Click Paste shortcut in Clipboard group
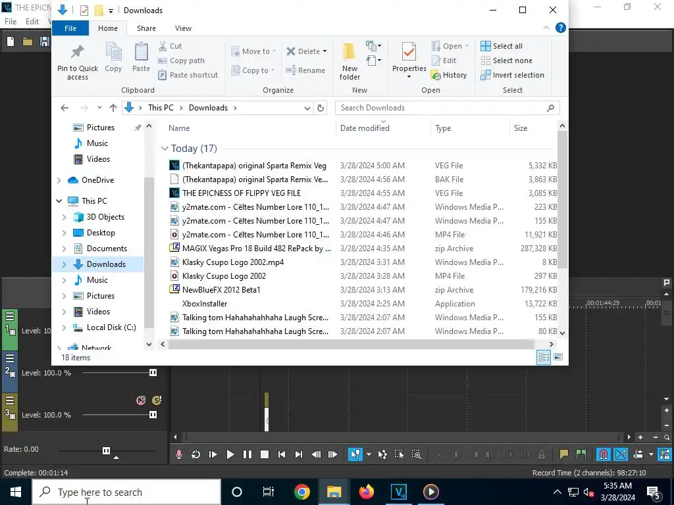The width and height of the screenshot is (674, 505). 188,75
